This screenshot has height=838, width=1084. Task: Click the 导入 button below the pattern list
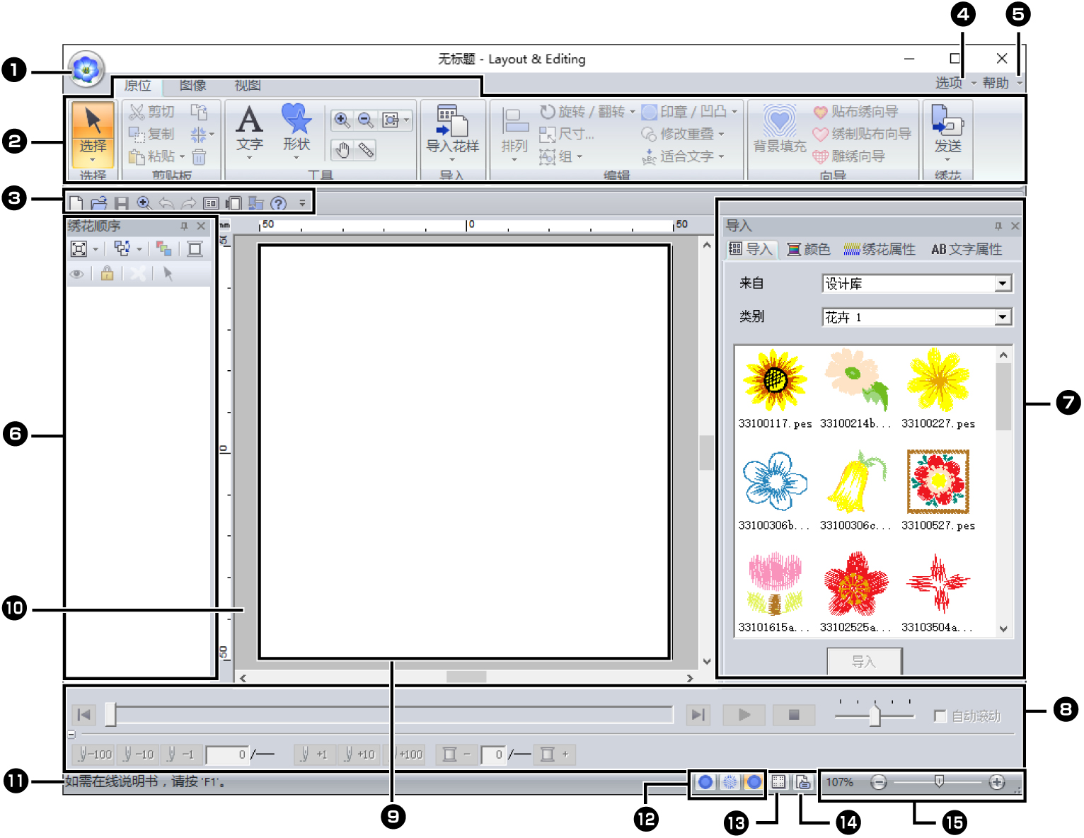click(x=865, y=660)
